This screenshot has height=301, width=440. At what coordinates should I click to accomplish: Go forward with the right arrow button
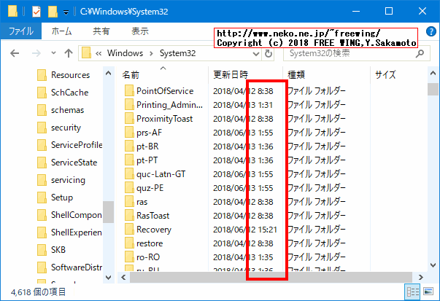(36, 53)
